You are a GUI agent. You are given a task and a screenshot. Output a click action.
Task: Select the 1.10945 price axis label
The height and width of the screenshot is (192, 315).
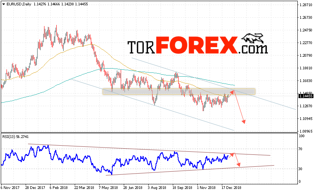pos(306,119)
